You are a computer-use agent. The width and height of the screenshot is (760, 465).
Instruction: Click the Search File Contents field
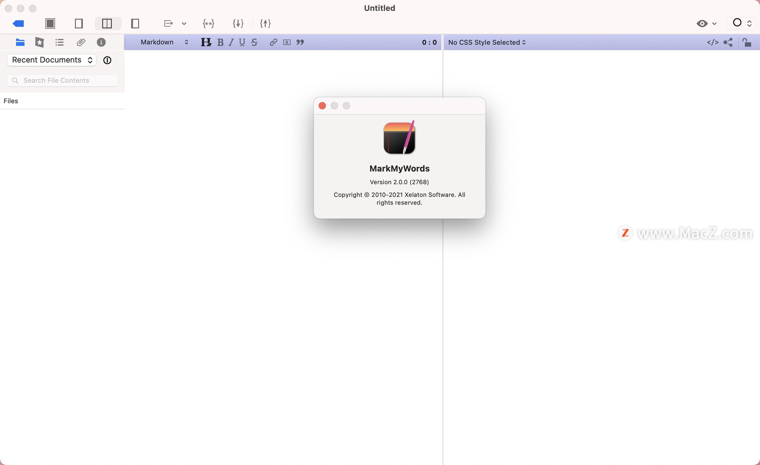click(62, 80)
